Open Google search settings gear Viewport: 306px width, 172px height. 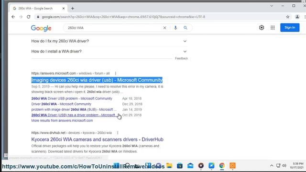point(262,28)
